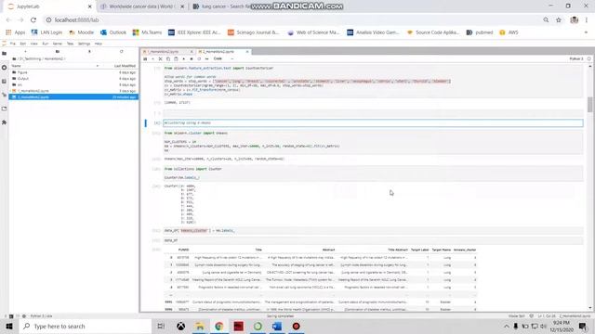Screen dimensions: 595x334
Task: Restart kernel and run all cells icon
Action: click(206, 58)
